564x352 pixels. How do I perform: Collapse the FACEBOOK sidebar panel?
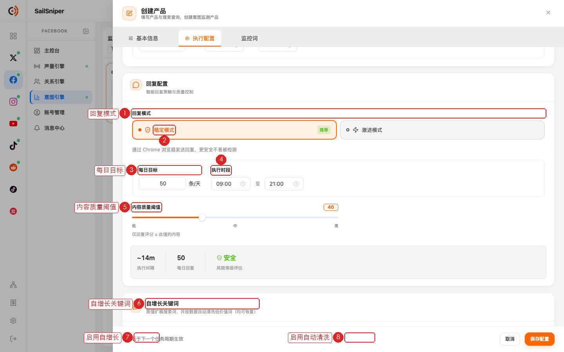click(86, 31)
